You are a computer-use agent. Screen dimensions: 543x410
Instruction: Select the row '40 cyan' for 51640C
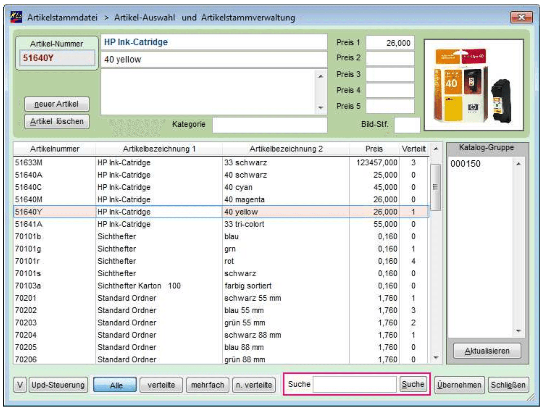(221, 187)
